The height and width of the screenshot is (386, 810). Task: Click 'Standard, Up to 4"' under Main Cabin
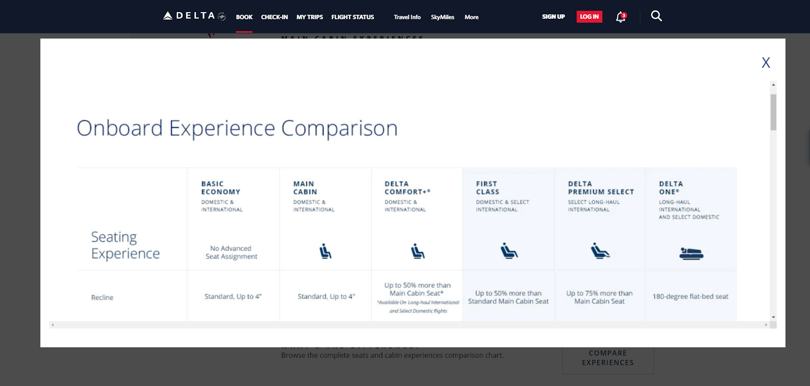(327, 296)
